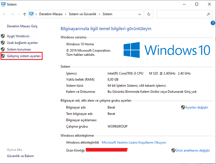
Task: Click the shield icon beside Sistem koruması
Action: point(3,49)
